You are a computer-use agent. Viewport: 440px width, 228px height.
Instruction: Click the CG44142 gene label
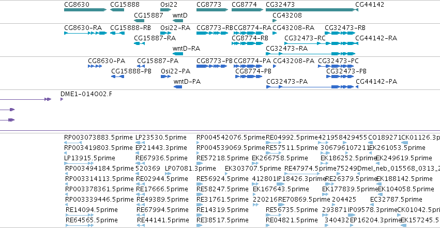pos(370,5)
